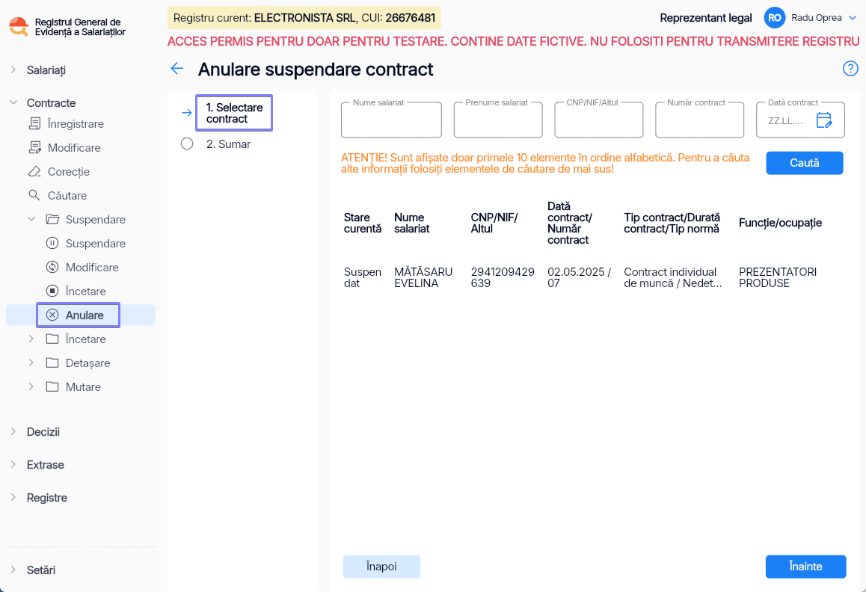Expand the Detașare folder chevron
Viewport: 866px width, 592px height.
coord(31,363)
